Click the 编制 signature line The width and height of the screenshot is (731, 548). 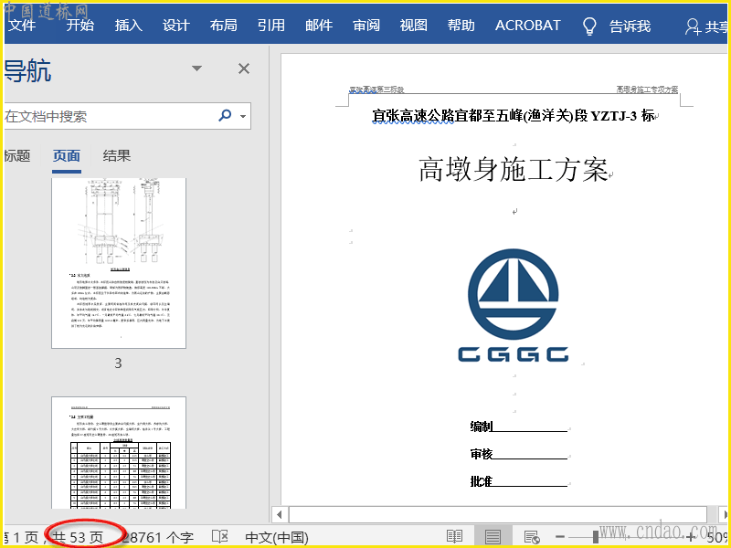[x=518, y=426]
